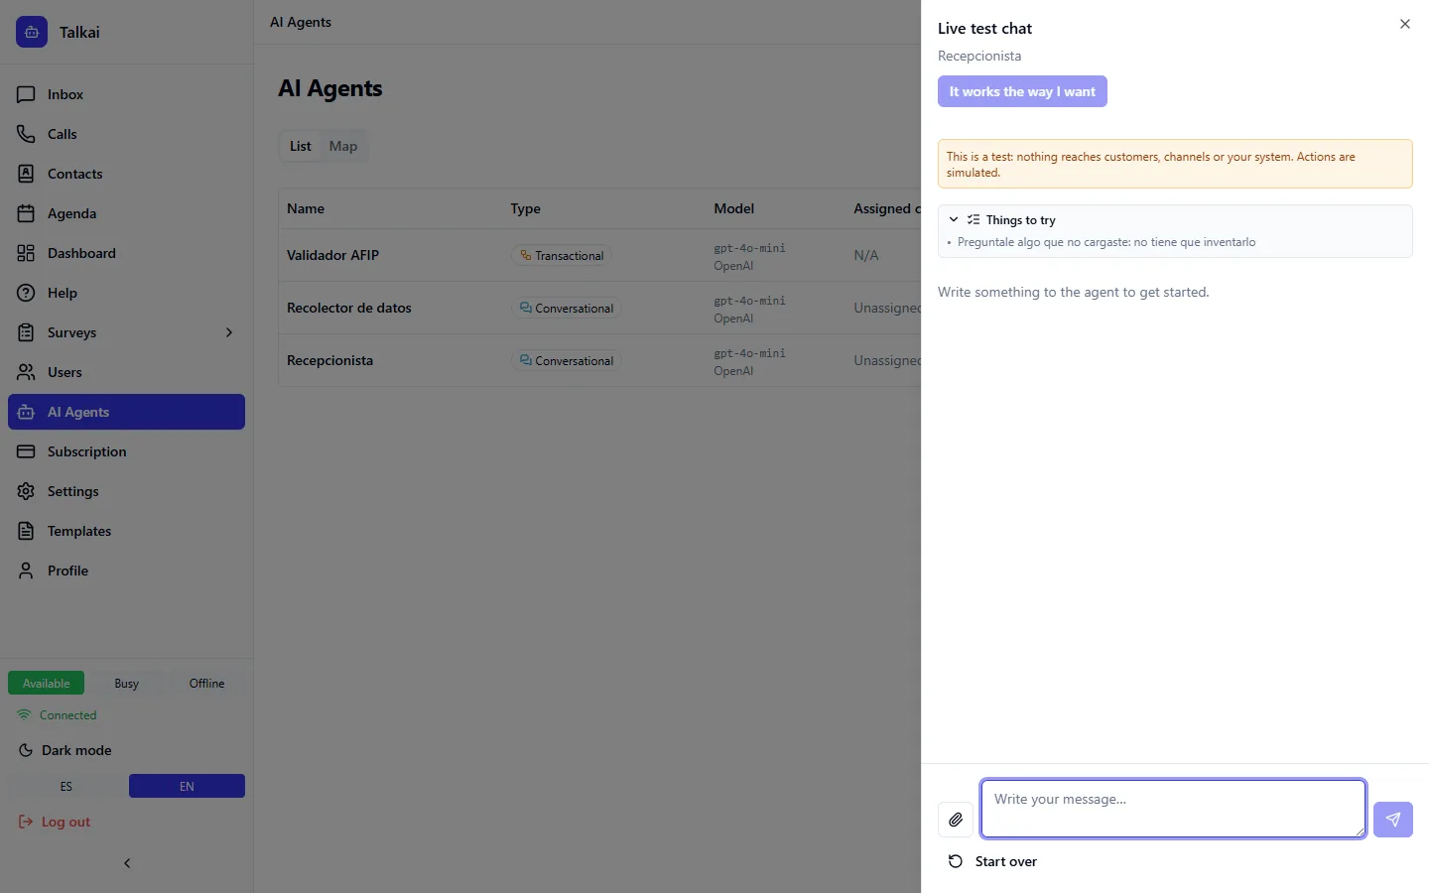Click the AI Agents breadcrumb at top
Viewport: 1429px width, 893px height.
point(301,22)
